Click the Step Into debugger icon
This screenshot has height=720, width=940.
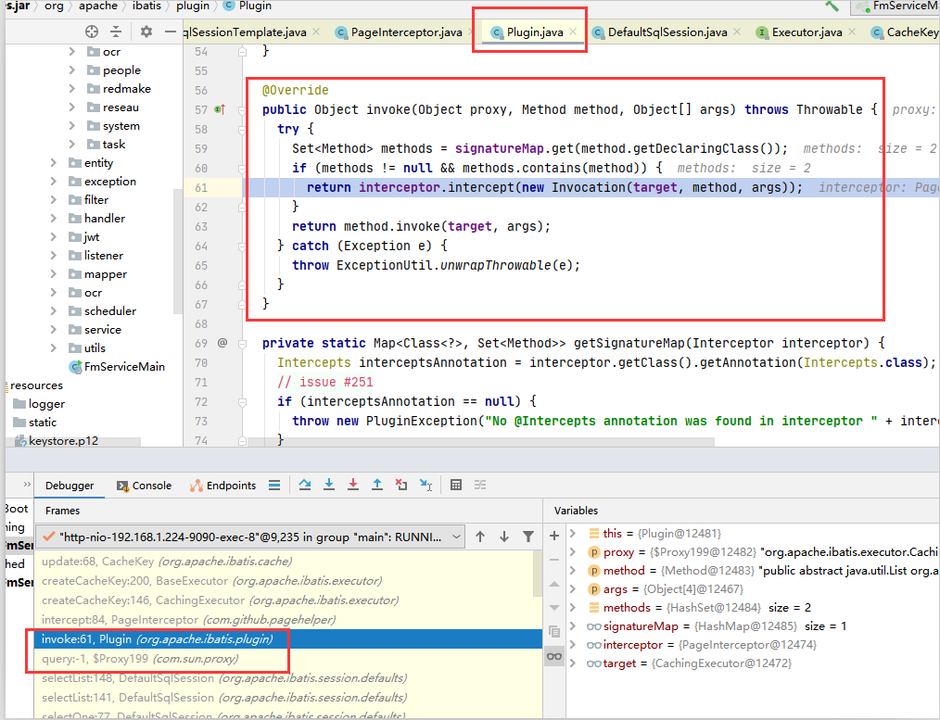point(328,485)
